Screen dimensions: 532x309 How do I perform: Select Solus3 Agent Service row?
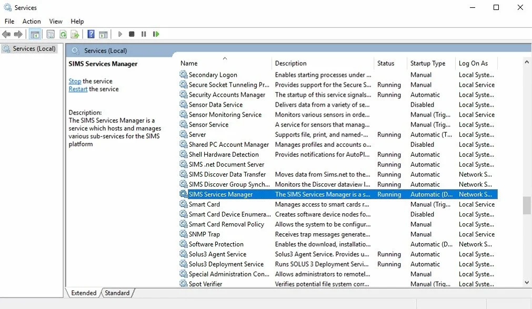pos(338,254)
